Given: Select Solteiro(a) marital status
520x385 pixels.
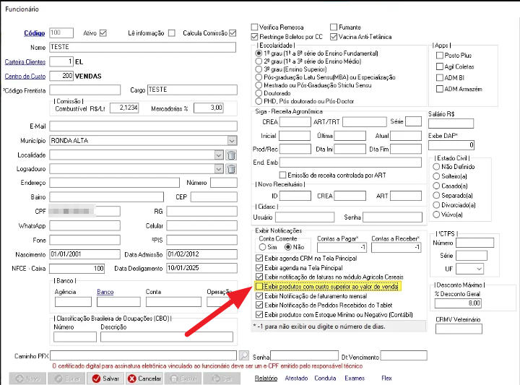Looking at the screenshot, I should pyautogui.click(x=436, y=176).
